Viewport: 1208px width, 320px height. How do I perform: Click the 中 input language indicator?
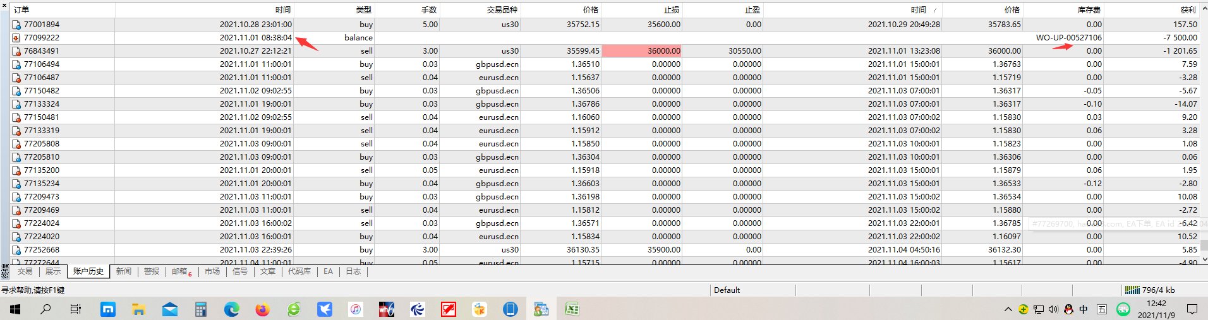[x=1084, y=309]
